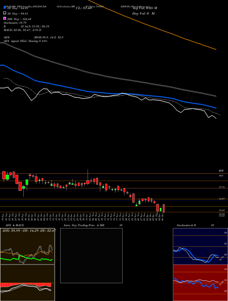Click the magenta 200 Day EMA legend swatch

[x=5, y=18]
